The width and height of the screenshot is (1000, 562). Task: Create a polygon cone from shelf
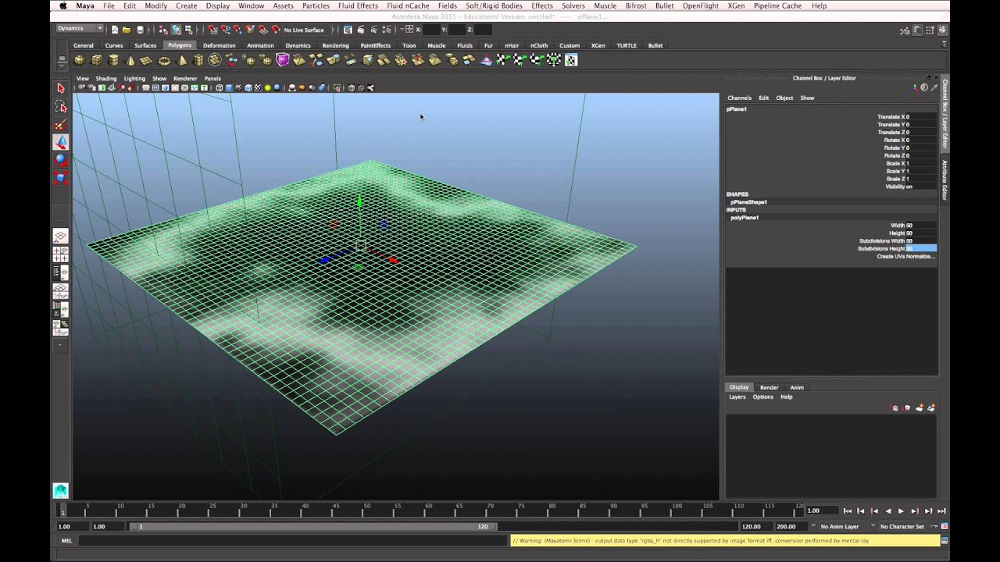[x=130, y=60]
